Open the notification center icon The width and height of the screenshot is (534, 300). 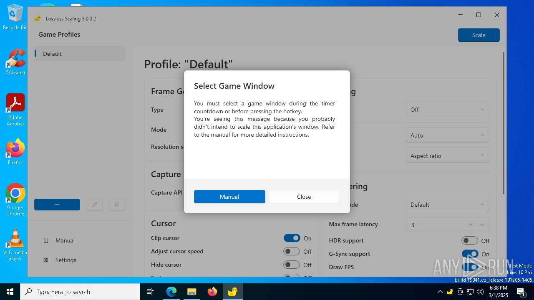click(x=521, y=292)
